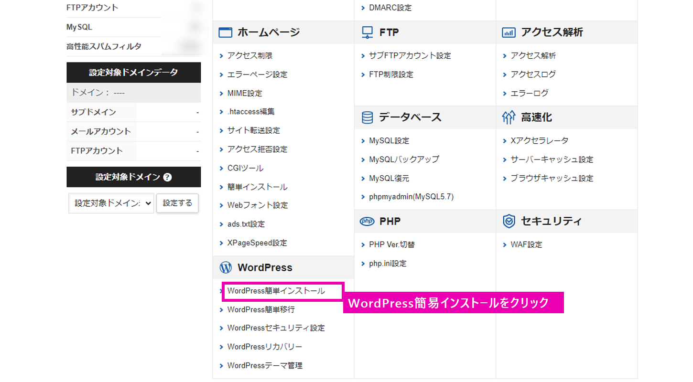Click the 高速化 arrows icon
Image resolution: width=693 pixels, height=382 pixels.
click(509, 117)
